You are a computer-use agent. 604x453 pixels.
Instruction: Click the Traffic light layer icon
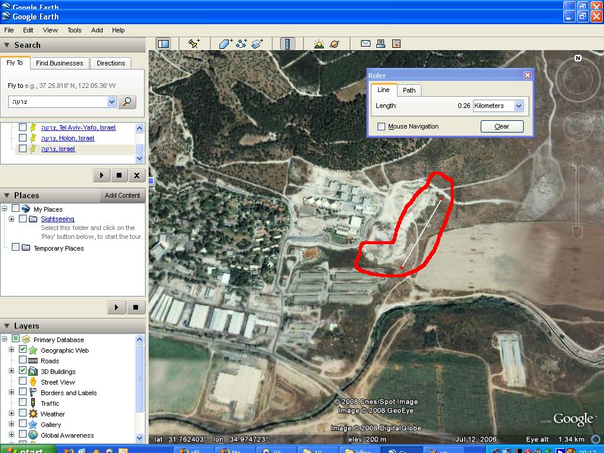point(33,403)
